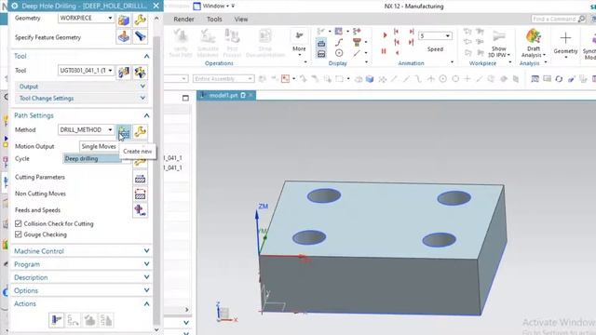This screenshot has width=596, height=335.
Task: Play the animation with red play button
Action: pos(385,35)
